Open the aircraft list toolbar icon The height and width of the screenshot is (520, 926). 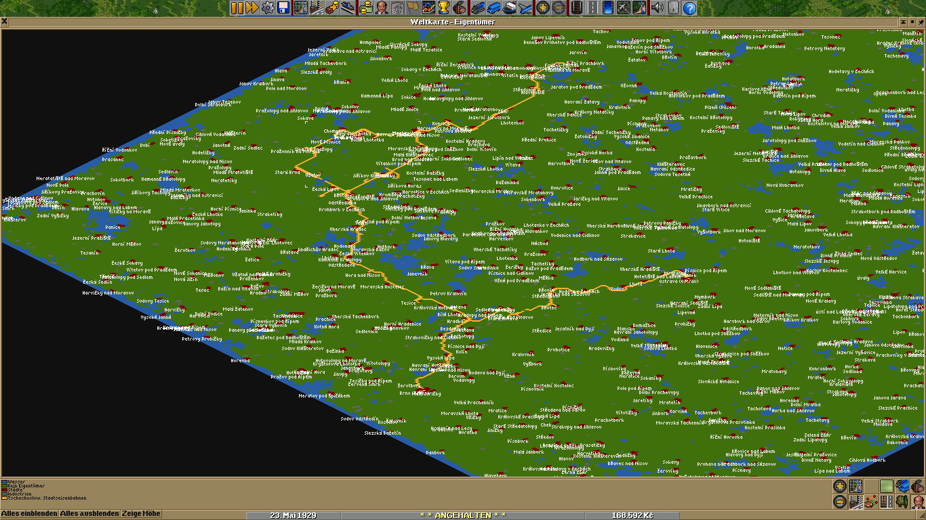pos(524,8)
